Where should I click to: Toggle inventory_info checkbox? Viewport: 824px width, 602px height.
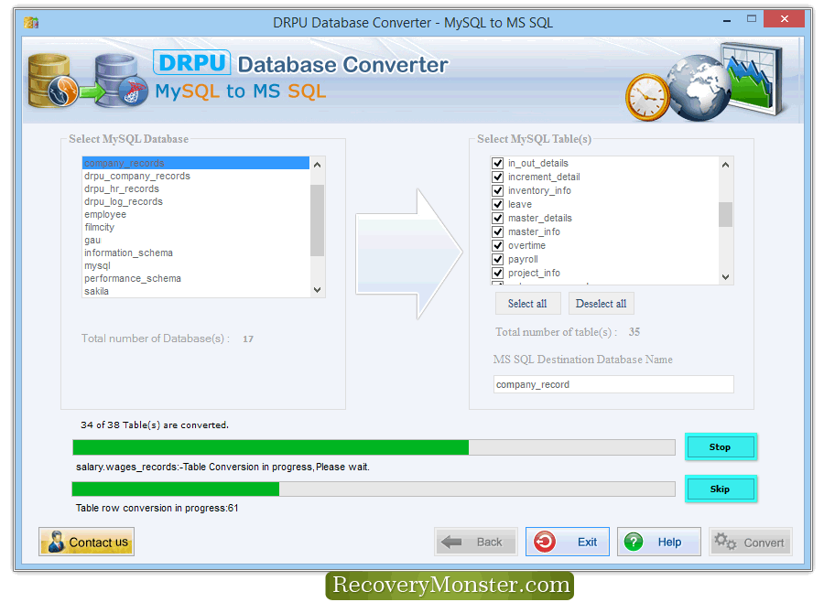[498, 190]
